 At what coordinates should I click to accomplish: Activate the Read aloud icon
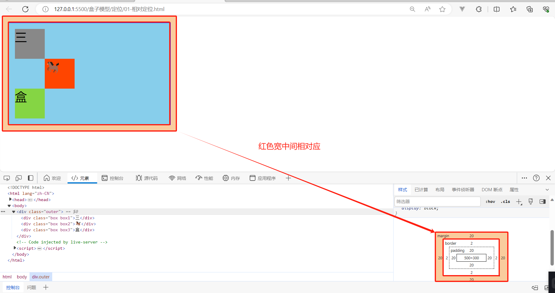coord(428,9)
